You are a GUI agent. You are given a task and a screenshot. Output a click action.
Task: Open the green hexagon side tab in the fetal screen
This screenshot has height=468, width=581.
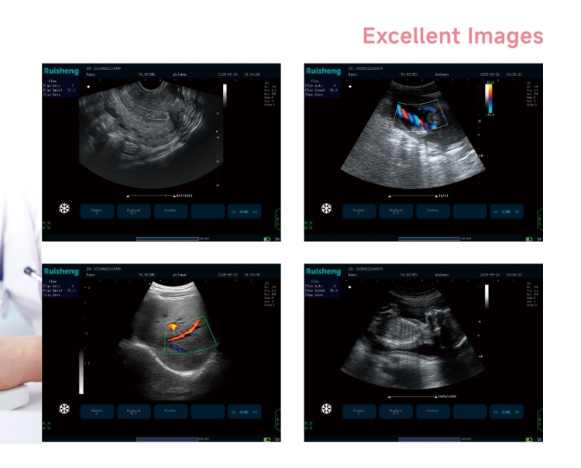pos(540,420)
